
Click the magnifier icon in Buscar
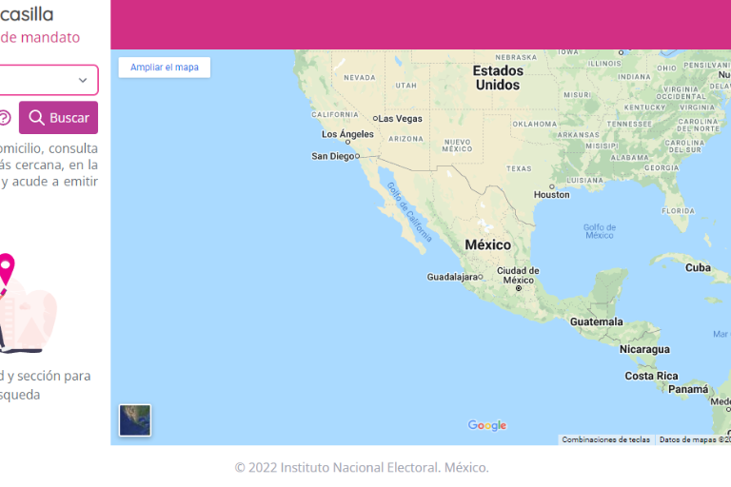[x=36, y=118]
